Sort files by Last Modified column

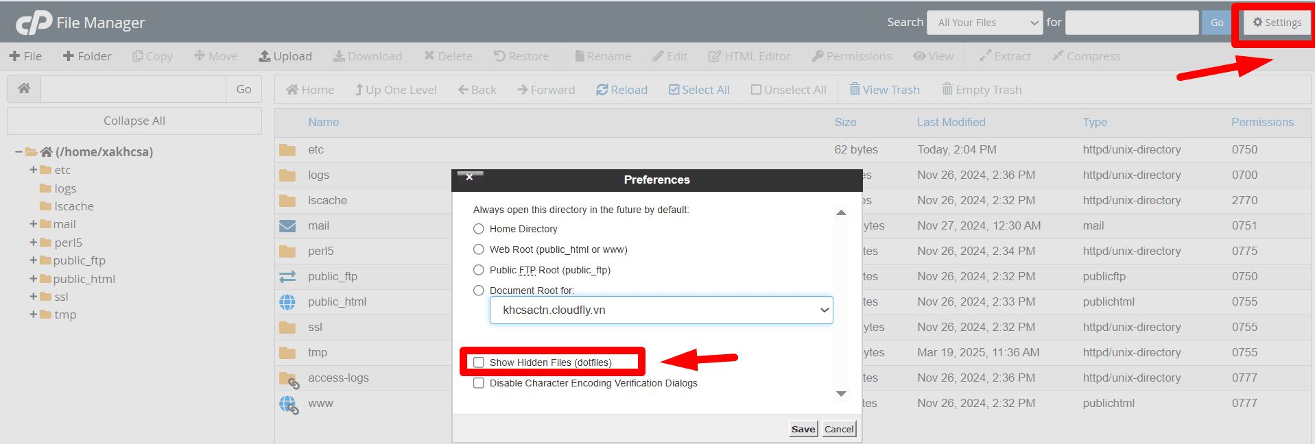[951, 122]
